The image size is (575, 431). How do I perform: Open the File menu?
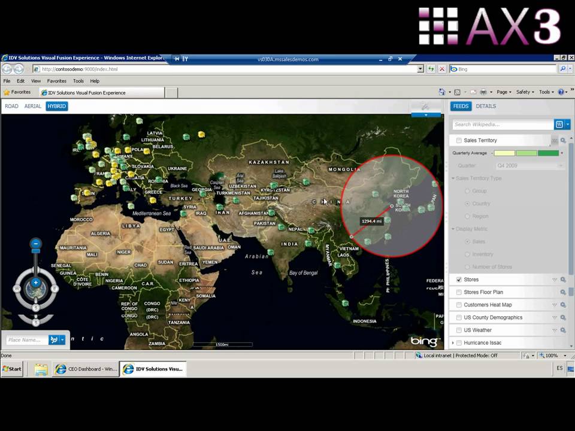tap(7, 81)
